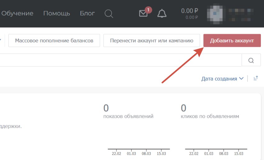Click Массовое пополнение балансов button
The width and height of the screenshot is (264, 160).
54,41
